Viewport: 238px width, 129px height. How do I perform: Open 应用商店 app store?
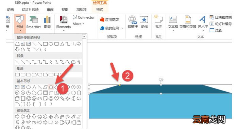pyautogui.click(x=109, y=20)
